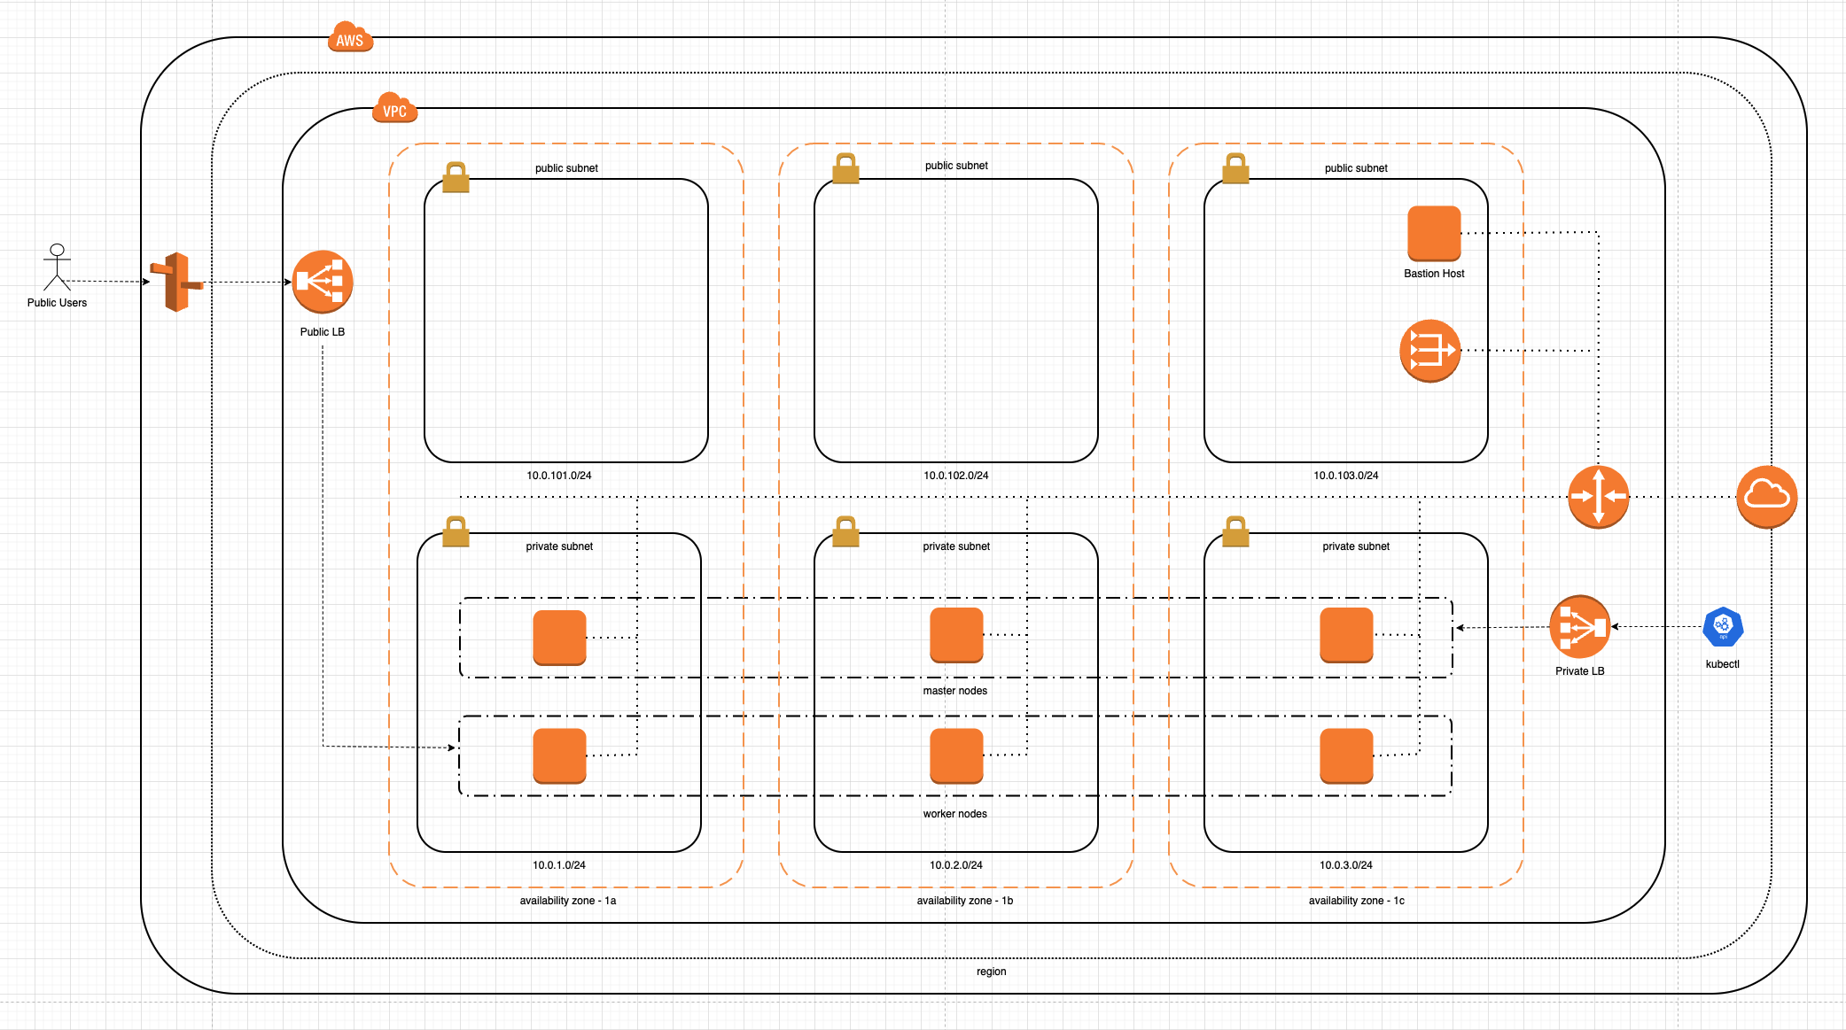1846x1030 pixels.
Task: Click the '10.0.102.0/24' subnet CIDR label
Action: 955,476
